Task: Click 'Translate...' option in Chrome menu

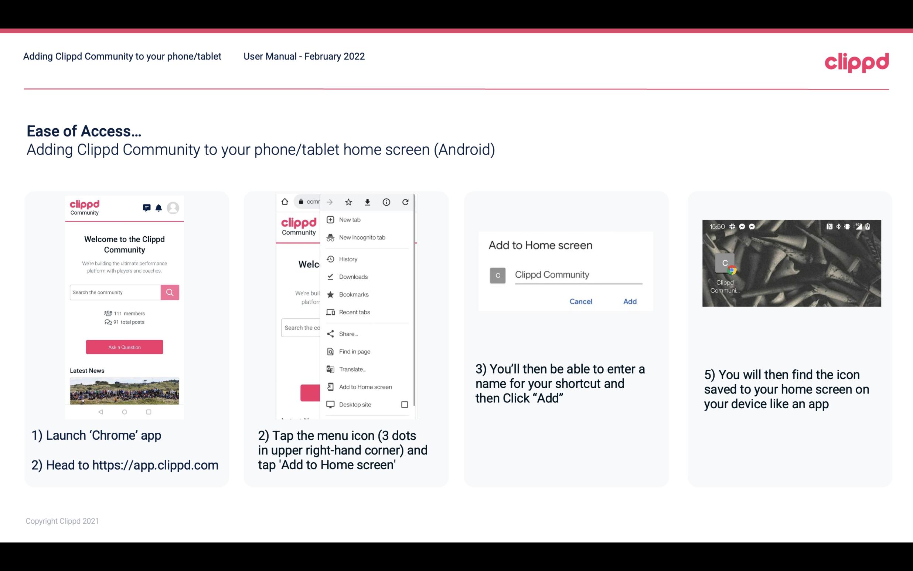Action: coord(353,368)
